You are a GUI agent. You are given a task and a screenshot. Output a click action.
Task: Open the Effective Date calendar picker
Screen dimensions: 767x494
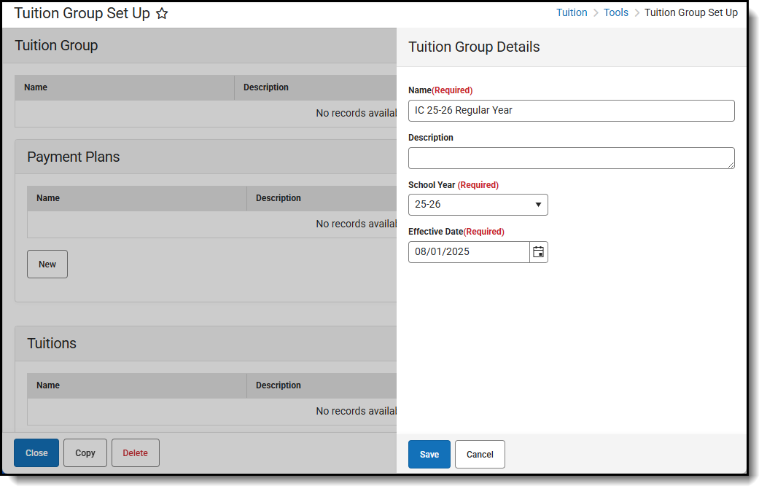tap(539, 252)
